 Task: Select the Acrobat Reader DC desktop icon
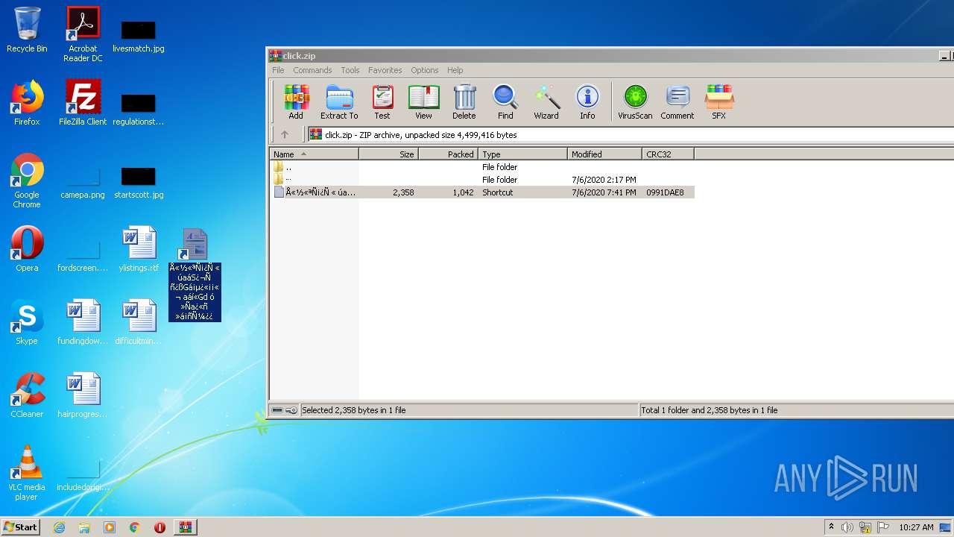pyautogui.click(x=83, y=34)
